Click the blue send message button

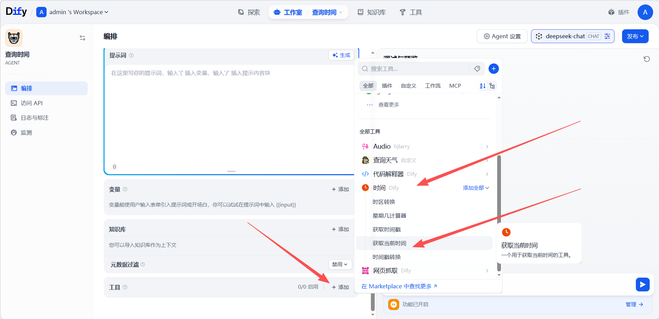click(643, 285)
